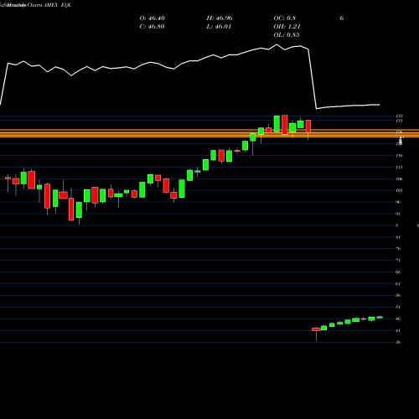Click the 41 price axis label
Image resolution: width=419 pixels, height=419 pixels.
398,330
